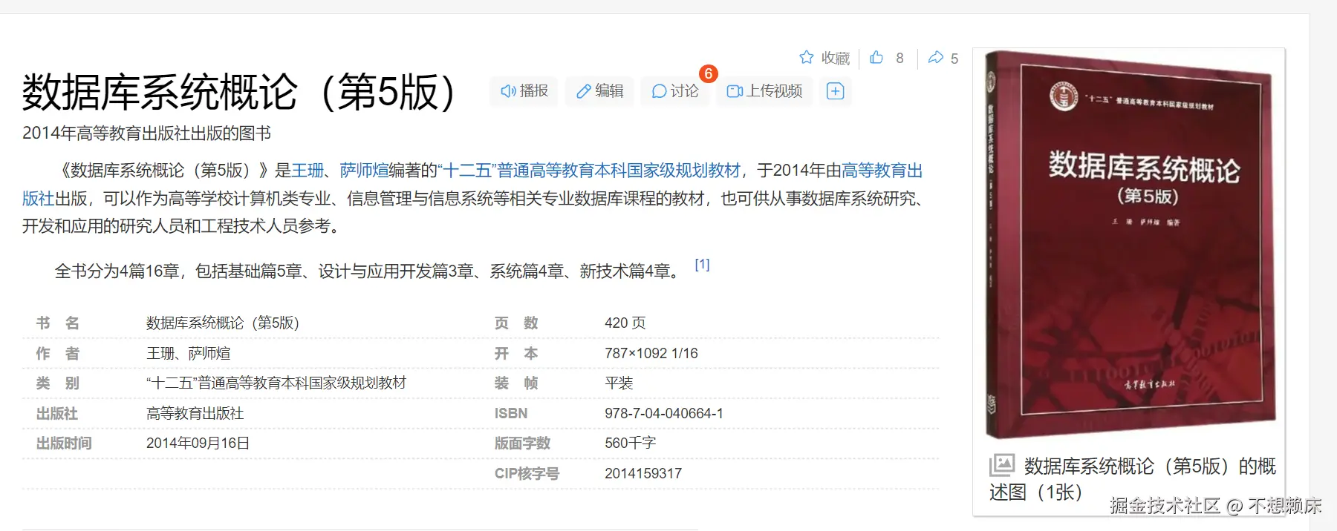Click the author value 王珊、萨师煊 in table

[188, 354]
